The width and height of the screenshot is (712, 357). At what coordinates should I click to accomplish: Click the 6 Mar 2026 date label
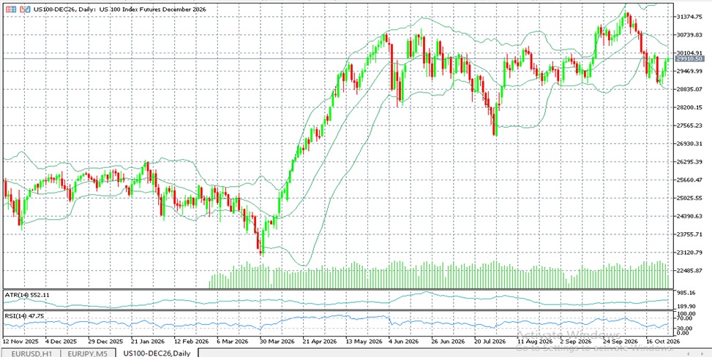[x=234, y=341]
